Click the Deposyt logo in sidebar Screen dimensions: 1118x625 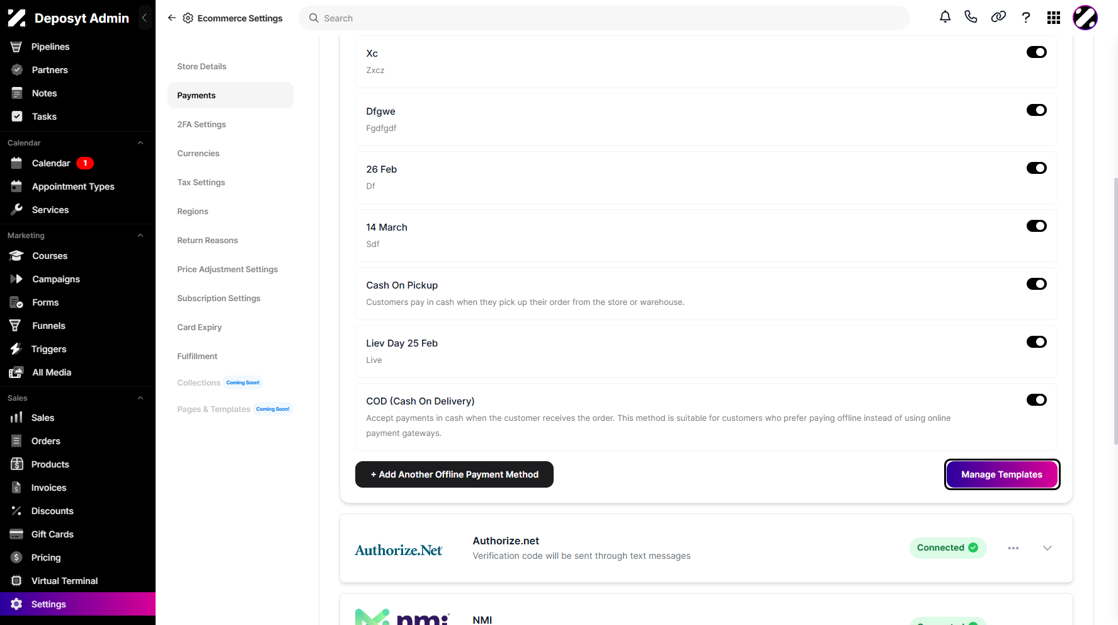coord(17,18)
